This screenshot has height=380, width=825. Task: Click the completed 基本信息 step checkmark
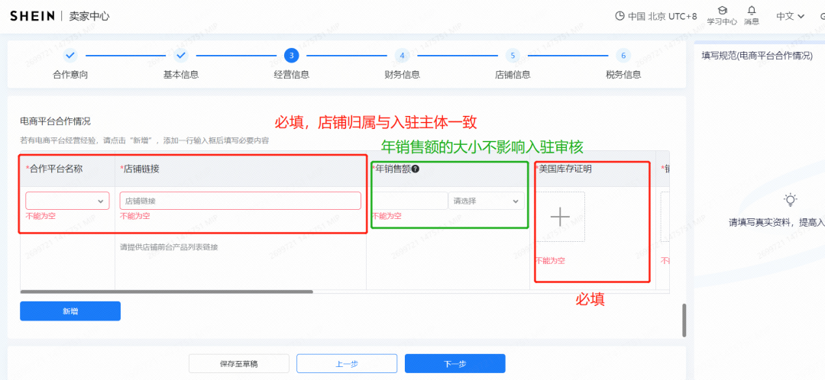pos(181,56)
